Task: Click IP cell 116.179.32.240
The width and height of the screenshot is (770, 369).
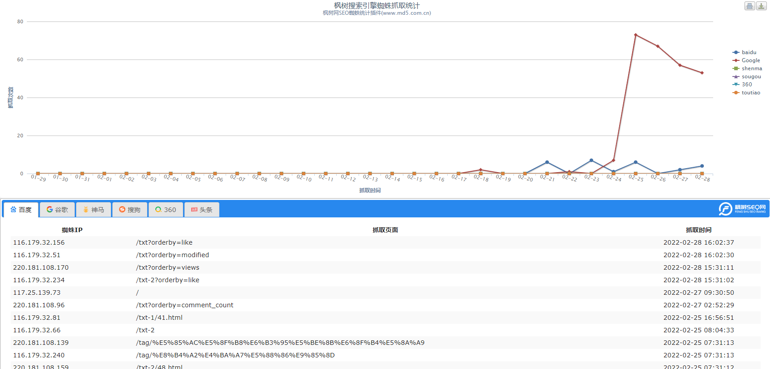Action: tap(39, 355)
